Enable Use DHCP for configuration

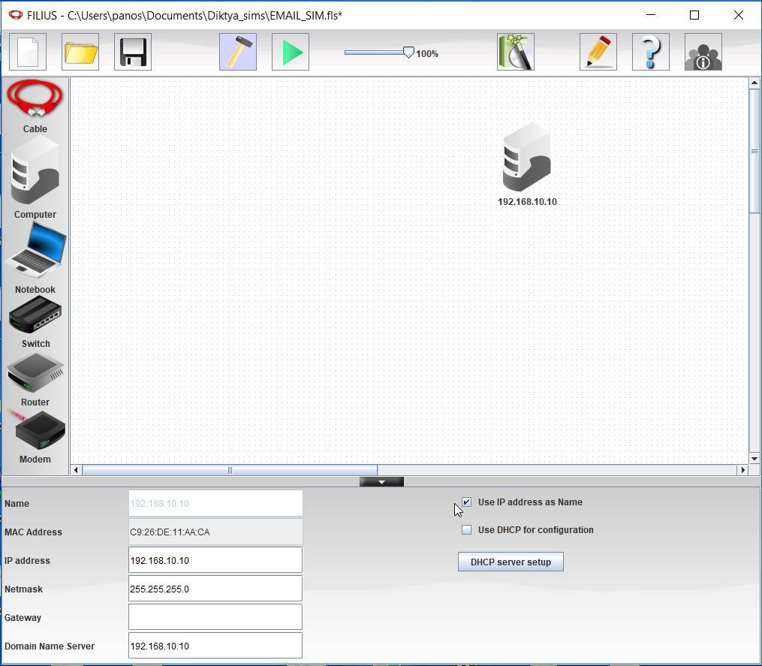(x=466, y=529)
